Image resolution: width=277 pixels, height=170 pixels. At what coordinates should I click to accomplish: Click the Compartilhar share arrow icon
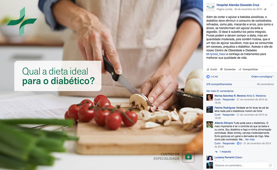[x=240, y=69]
